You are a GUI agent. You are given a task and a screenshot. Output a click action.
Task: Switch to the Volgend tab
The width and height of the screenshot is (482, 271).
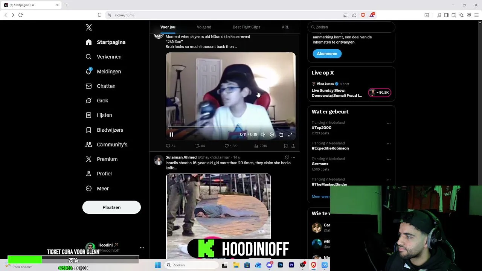(204, 27)
